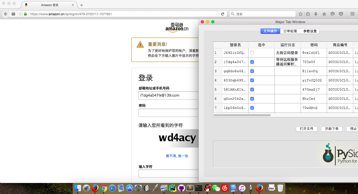Click the 看不清, 换一张 link
Viewport: 358px width, 194px height.
[x=177, y=156]
